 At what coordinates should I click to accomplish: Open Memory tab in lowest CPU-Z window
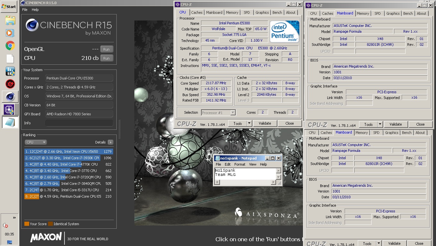[x=362, y=133]
